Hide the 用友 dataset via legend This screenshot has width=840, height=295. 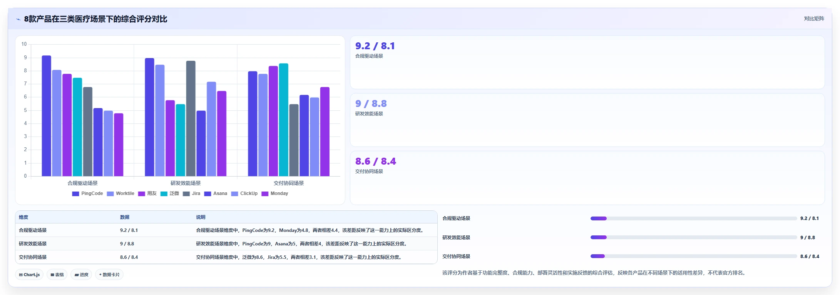[x=147, y=193]
